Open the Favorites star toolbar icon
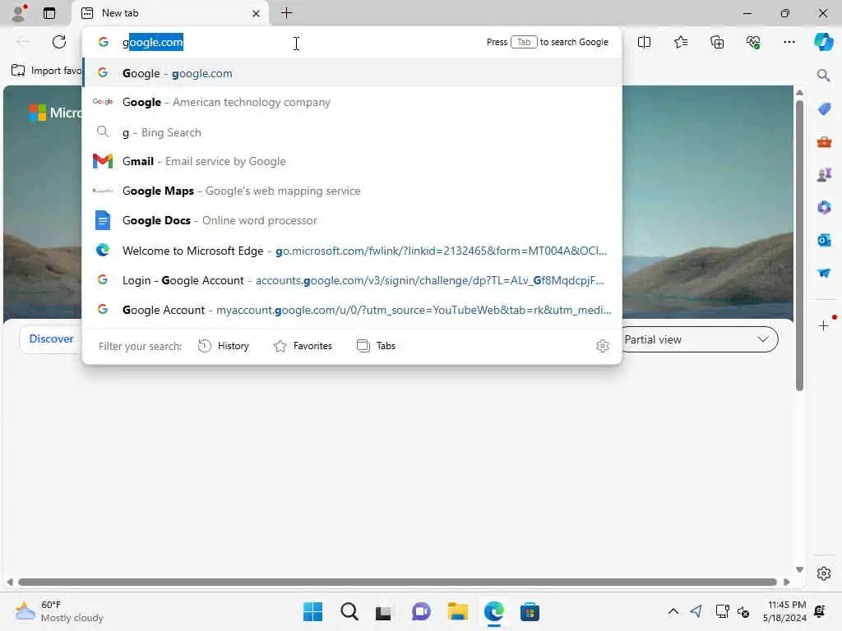The width and height of the screenshot is (842, 631). coord(680,42)
